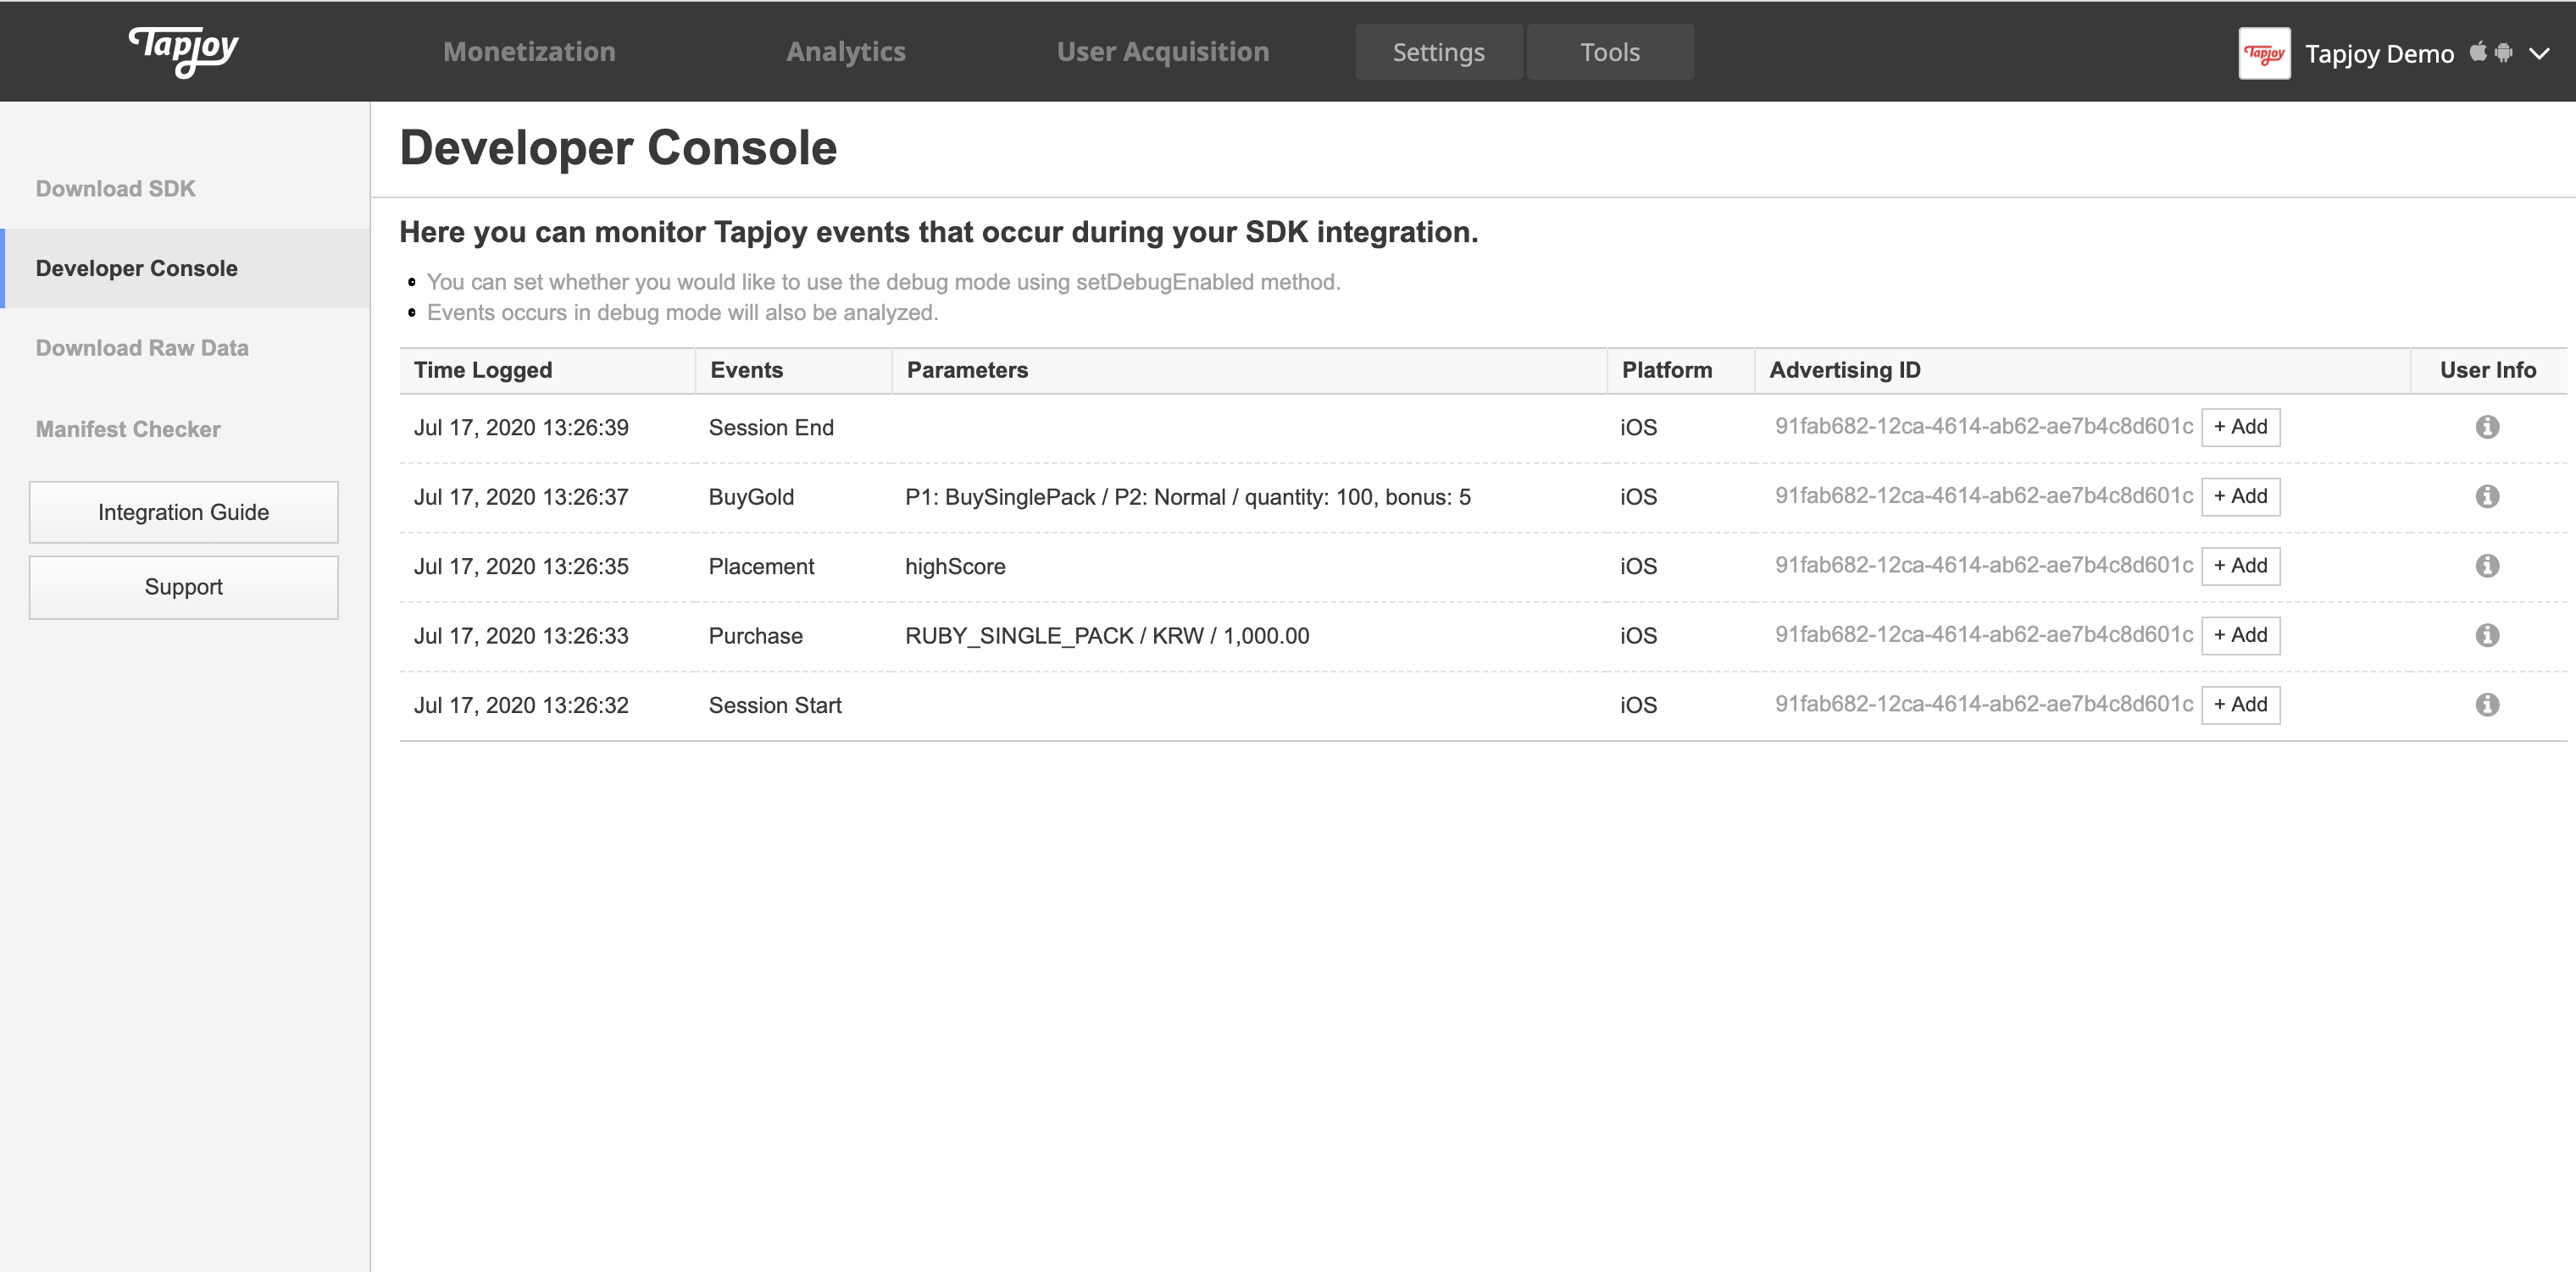Click the Integration Guide button

point(184,512)
